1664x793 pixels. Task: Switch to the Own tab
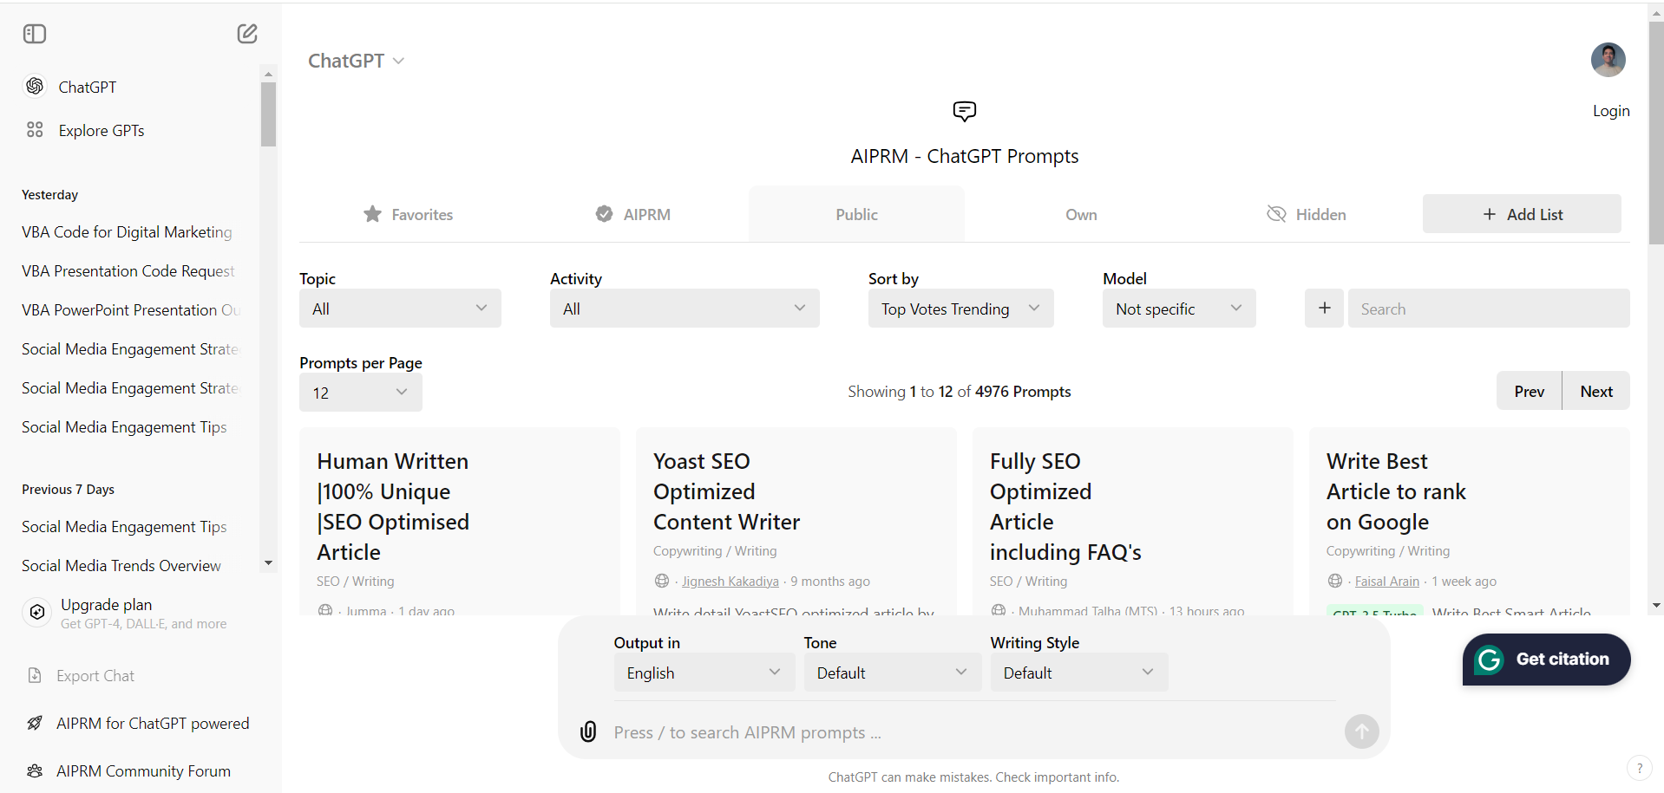click(x=1081, y=214)
